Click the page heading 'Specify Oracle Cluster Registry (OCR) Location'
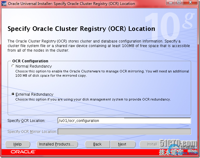The width and height of the screenshot is (200, 158). pyautogui.click(x=81, y=29)
